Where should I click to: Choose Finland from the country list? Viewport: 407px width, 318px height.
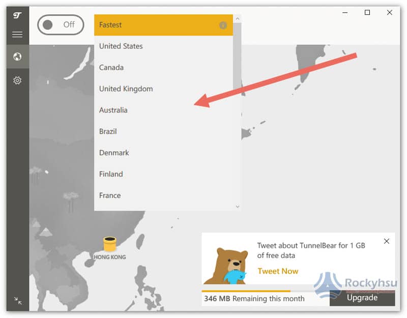tap(163, 174)
